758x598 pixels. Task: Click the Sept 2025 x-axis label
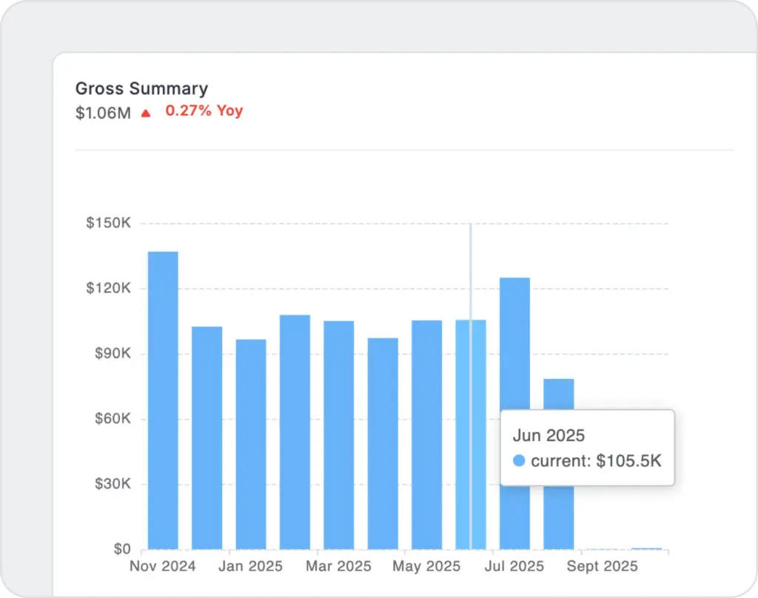[x=603, y=566]
